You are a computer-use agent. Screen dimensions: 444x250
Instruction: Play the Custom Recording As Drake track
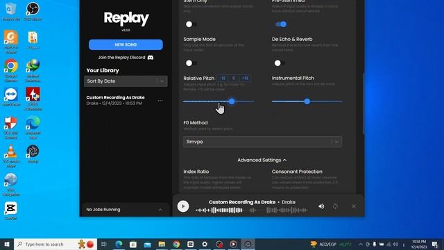click(x=183, y=206)
